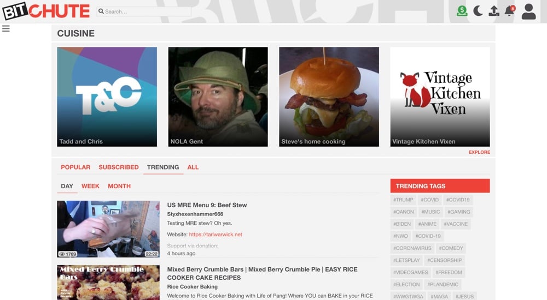Open the notifications bell icon

point(510,11)
